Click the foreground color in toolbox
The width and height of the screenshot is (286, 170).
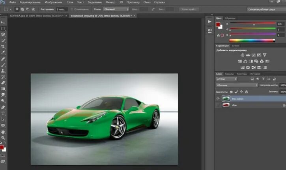point(2,147)
